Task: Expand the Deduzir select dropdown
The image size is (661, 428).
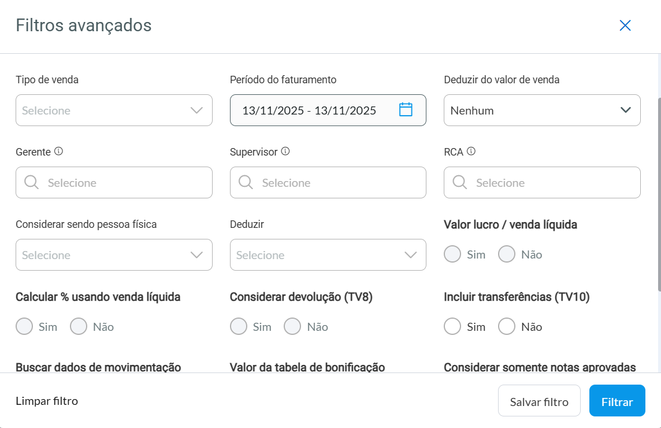Action: pyautogui.click(x=328, y=255)
